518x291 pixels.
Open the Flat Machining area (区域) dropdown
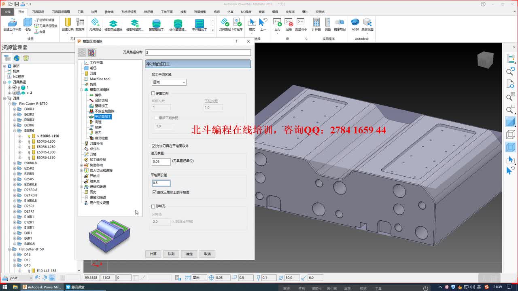(169, 82)
